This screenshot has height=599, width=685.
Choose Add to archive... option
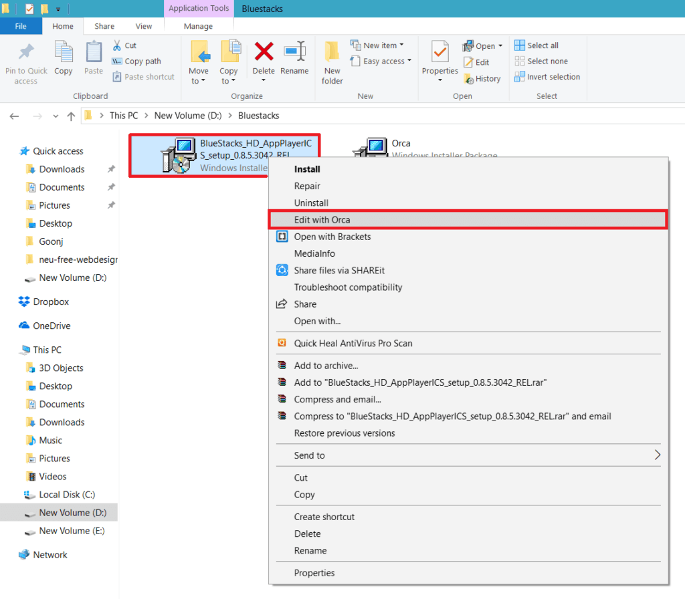coord(468,366)
